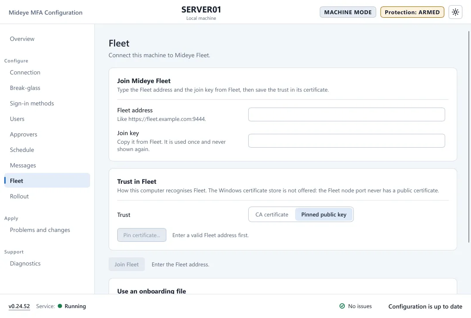Open the Overview page
Image resolution: width=471 pixels, height=318 pixels.
(22, 39)
